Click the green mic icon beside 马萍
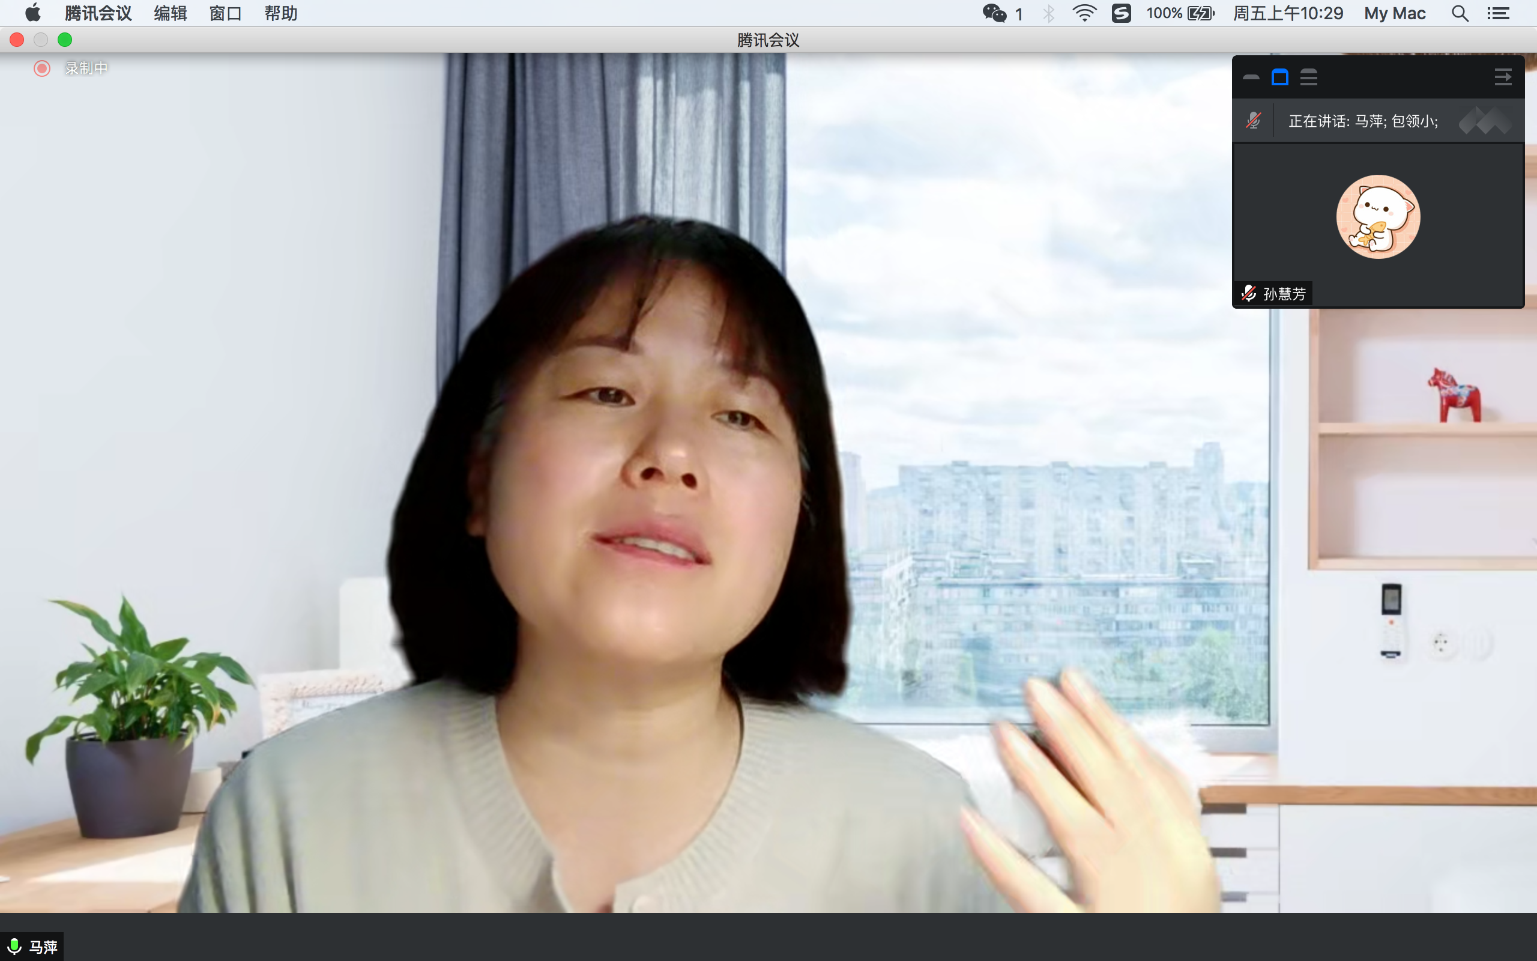This screenshot has height=961, width=1537. click(x=14, y=947)
